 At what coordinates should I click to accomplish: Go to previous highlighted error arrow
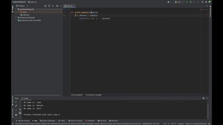coord(205,10)
